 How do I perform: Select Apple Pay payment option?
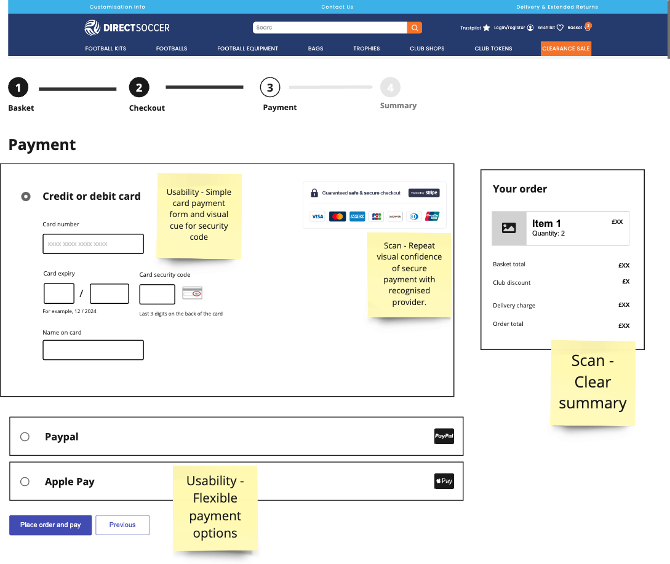tap(25, 481)
